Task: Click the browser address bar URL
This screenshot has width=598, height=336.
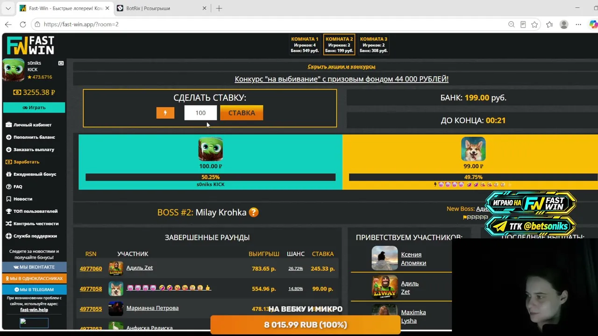Action: pos(81,24)
